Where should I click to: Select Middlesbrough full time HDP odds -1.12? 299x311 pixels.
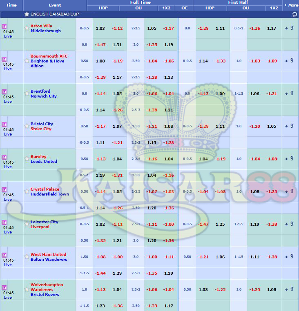(x=117, y=28)
